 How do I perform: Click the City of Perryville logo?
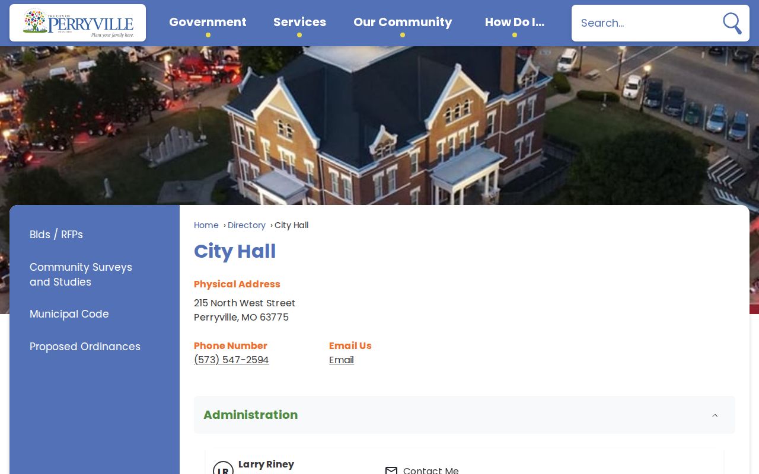click(78, 23)
